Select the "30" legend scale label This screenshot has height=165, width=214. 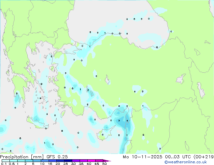(x=74, y=164)
